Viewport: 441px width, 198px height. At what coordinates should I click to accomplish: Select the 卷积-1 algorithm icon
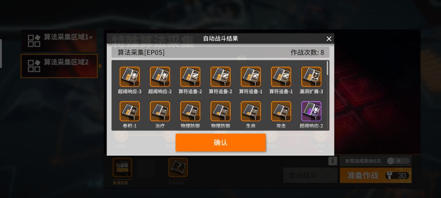coord(130,111)
